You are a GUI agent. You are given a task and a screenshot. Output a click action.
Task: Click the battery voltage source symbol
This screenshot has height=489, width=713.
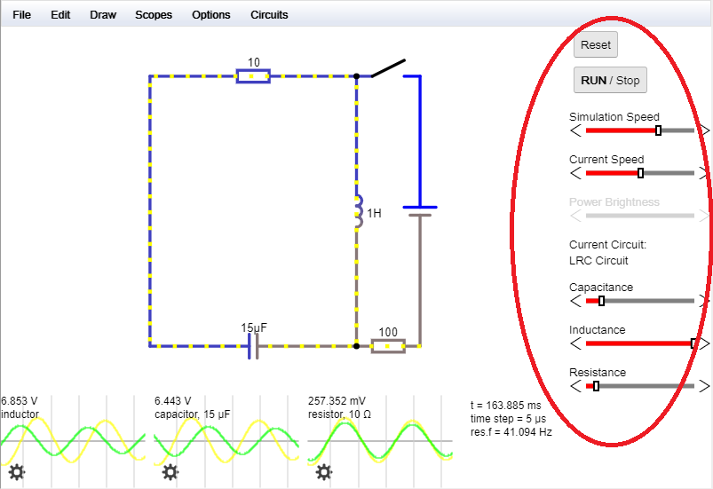(x=419, y=210)
